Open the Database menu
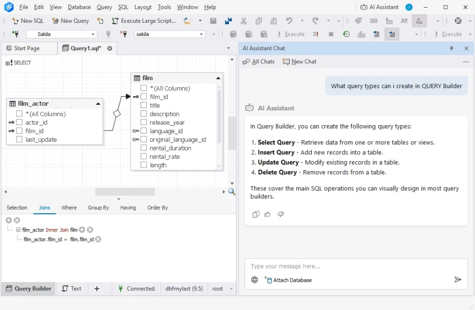Viewport: 475px width, 310px height. tap(79, 7)
